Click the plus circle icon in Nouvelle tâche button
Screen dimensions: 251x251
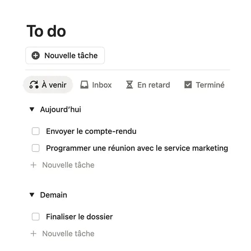pos(36,56)
